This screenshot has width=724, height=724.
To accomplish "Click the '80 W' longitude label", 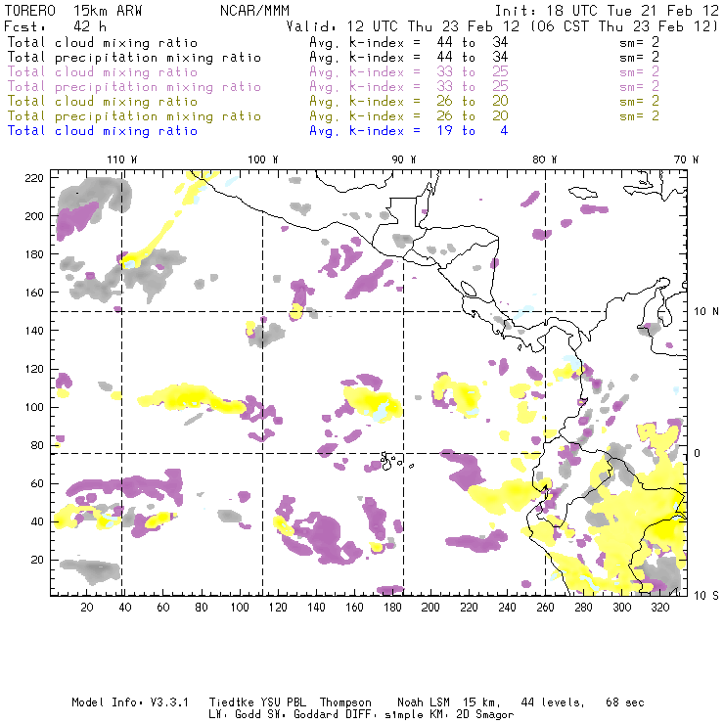I will (x=544, y=159).
